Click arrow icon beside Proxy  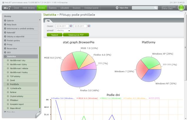click(5, 44)
